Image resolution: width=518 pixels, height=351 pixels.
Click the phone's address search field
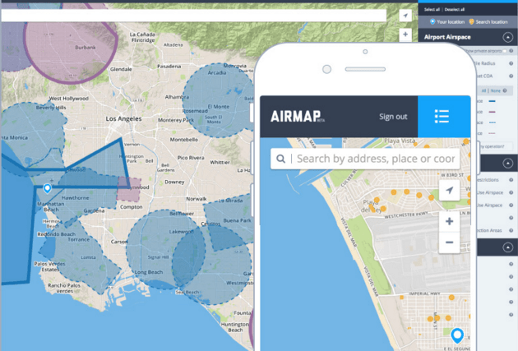tap(375, 159)
